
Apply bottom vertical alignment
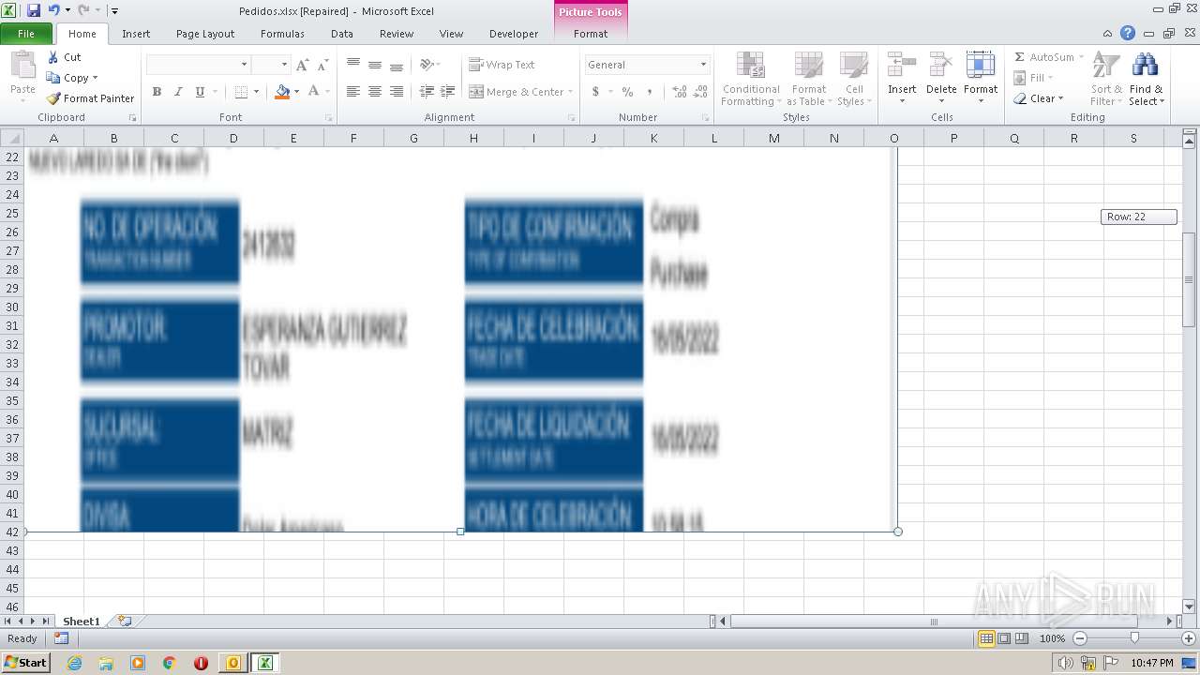click(x=397, y=65)
